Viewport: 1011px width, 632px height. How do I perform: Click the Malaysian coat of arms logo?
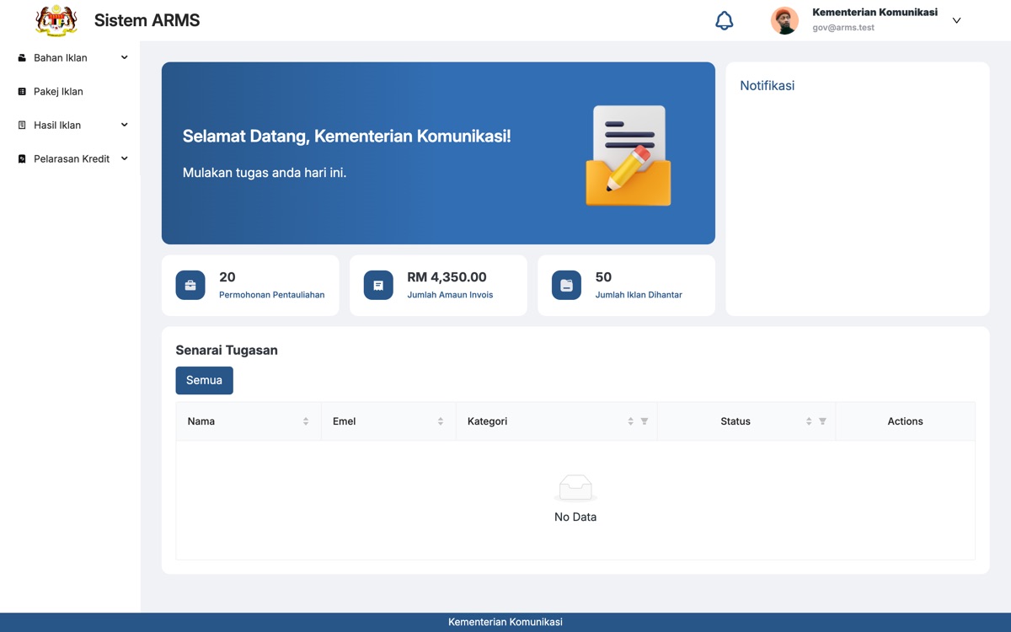point(56,20)
